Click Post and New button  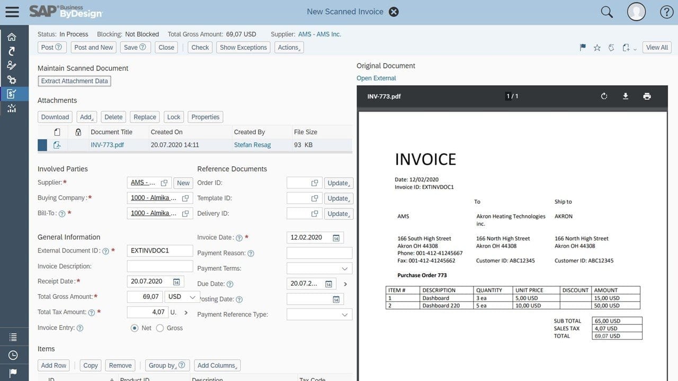coord(94,47)
